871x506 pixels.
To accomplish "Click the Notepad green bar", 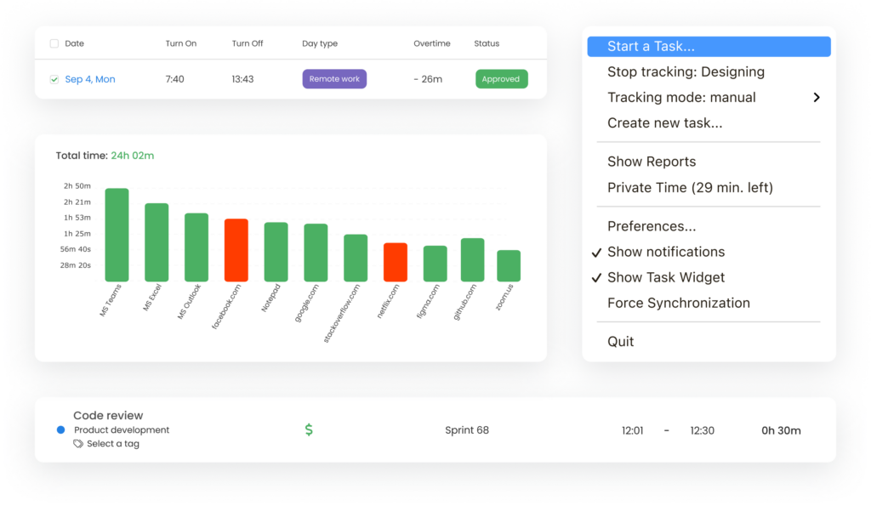I will pos(276,252).
